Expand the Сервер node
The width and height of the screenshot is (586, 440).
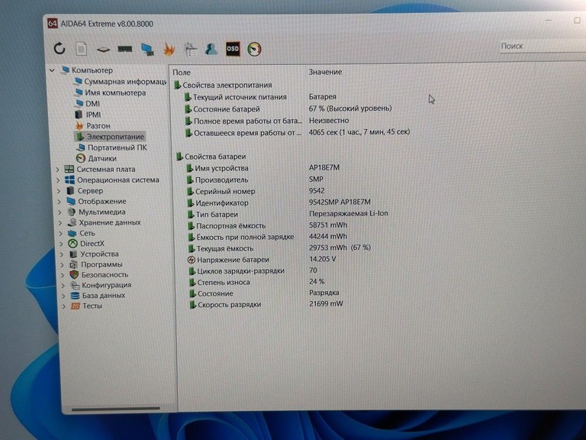pos(59,191)
